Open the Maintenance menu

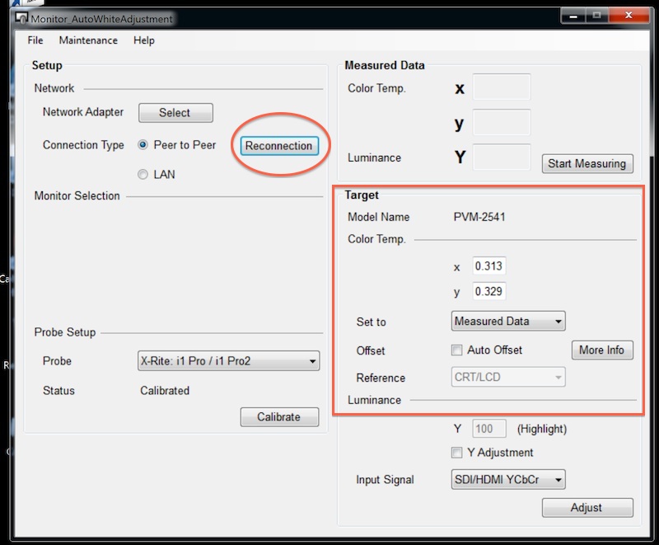pyautogui.click(x=88, y=40)
